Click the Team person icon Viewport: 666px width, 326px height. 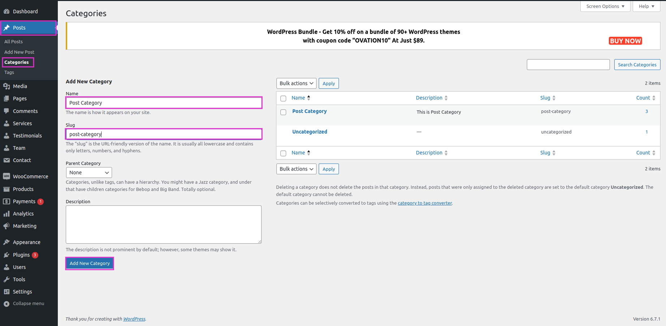tap(7, 148)
